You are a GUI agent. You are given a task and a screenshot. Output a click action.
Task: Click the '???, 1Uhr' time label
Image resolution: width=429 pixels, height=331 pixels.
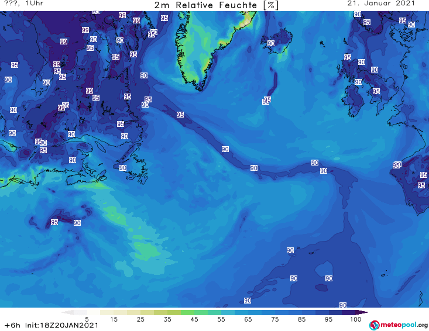(24, 4)
